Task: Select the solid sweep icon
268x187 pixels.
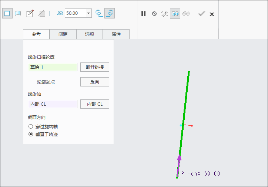Action: [x=7, y=13]
